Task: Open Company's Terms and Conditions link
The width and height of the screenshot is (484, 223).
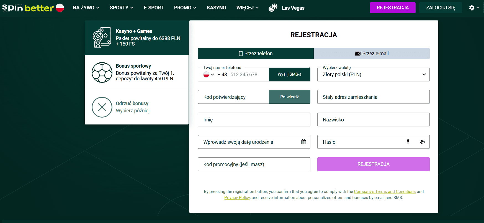Action: (385, 192)
